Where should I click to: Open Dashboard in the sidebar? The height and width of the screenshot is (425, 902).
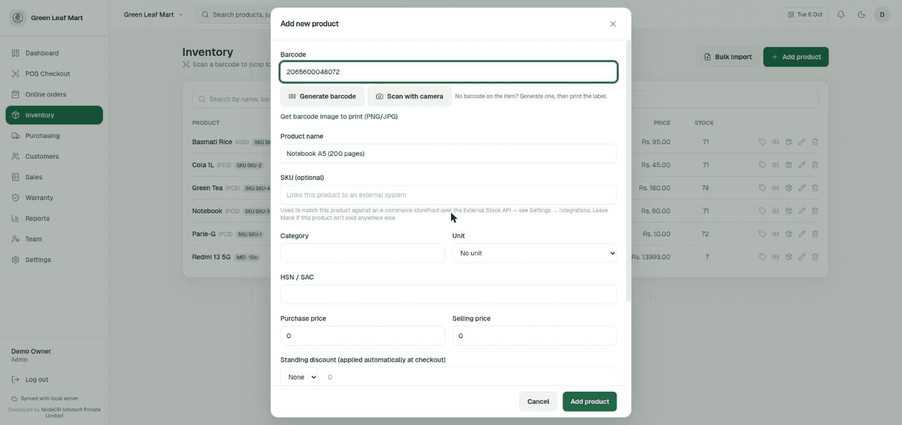[54, 53]
